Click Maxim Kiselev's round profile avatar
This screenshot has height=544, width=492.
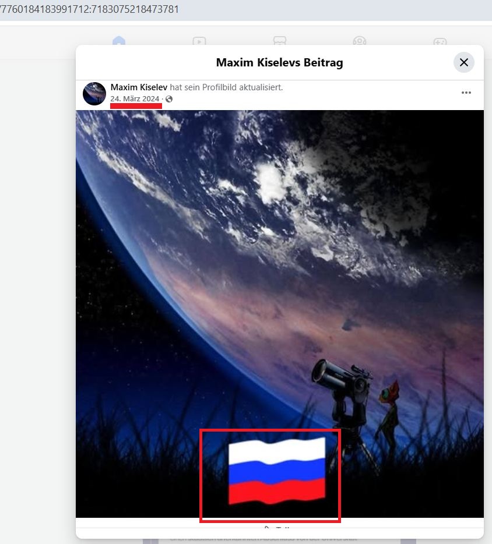(x=94, y=93)
